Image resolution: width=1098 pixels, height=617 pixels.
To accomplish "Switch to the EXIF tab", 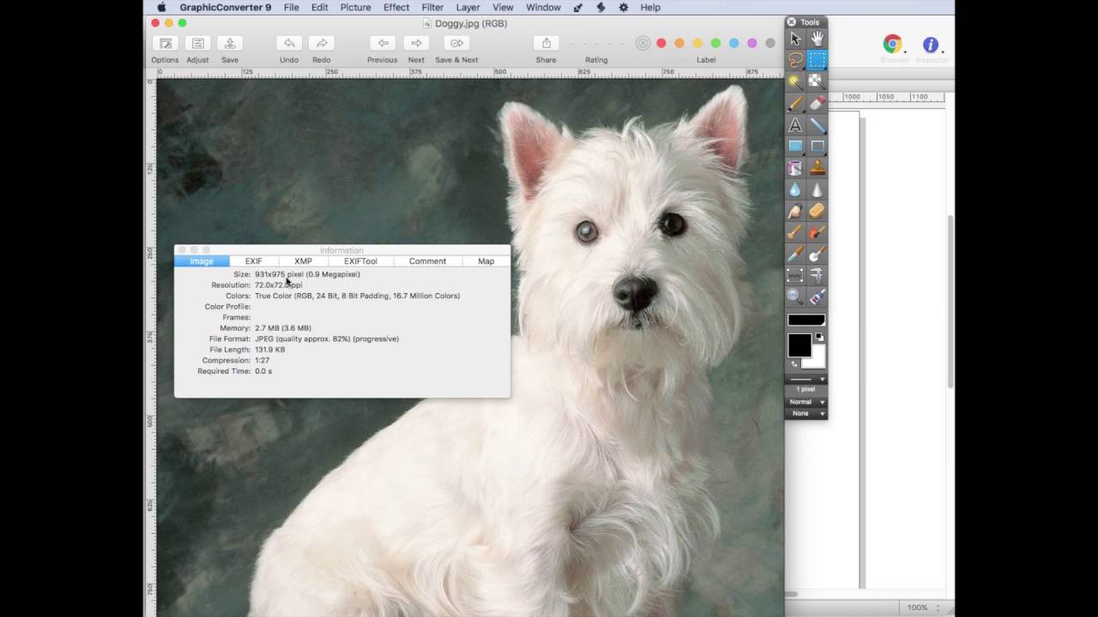I will coord(254,261).
